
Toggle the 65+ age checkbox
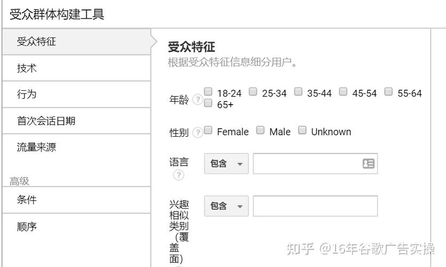click(208, 103)
